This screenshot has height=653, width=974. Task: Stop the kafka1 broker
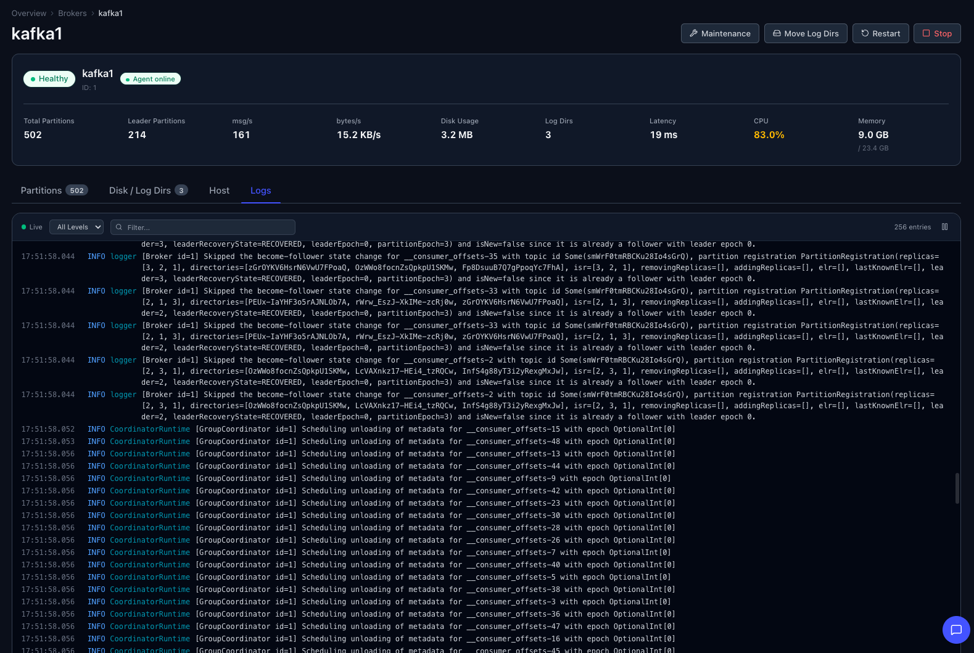(937, 33)
